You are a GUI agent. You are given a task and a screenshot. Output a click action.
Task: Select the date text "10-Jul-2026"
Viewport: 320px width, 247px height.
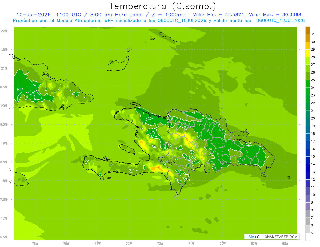coord(34,14)
